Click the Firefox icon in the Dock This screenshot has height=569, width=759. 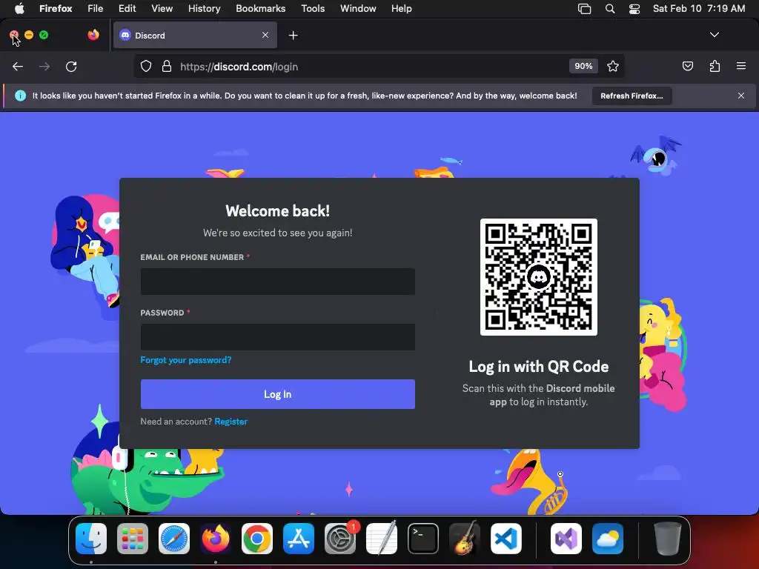216,539
